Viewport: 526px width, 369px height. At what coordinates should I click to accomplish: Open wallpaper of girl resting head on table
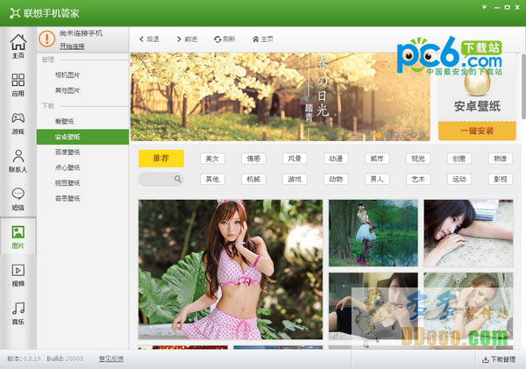click(x=468, y=233)
